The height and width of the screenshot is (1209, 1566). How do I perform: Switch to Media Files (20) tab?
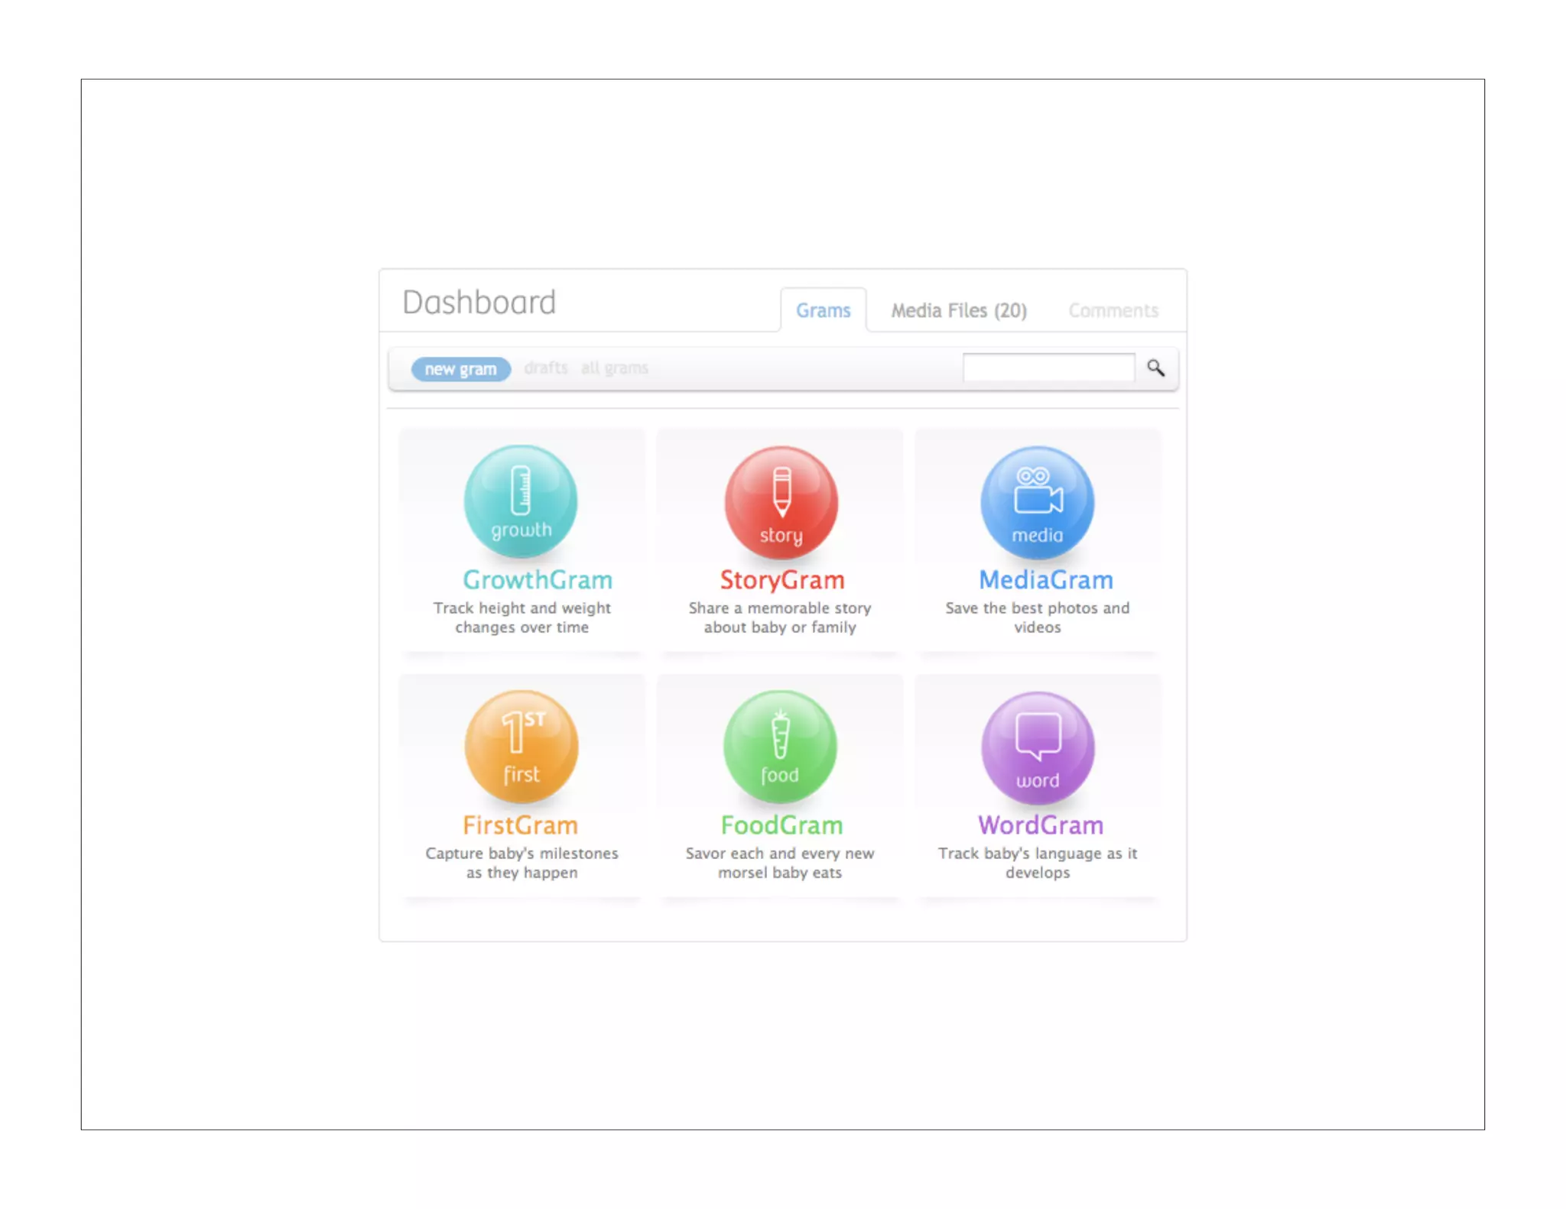(x=959, y=310)
